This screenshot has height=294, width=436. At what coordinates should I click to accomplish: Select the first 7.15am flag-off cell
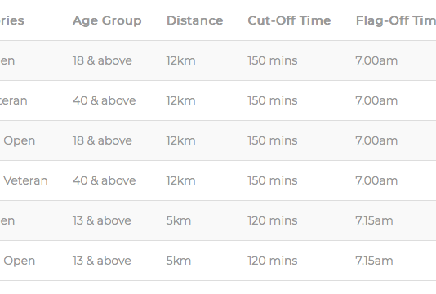tap(374, 220)
